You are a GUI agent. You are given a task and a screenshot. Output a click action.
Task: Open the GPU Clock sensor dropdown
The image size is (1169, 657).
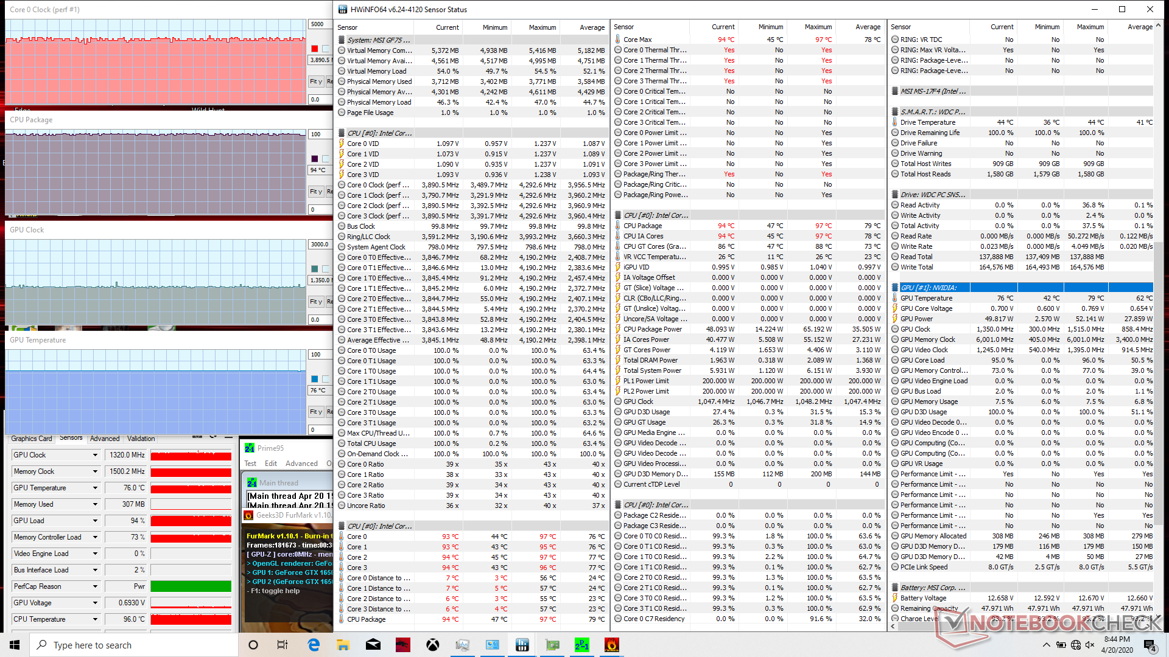point(95,455)
